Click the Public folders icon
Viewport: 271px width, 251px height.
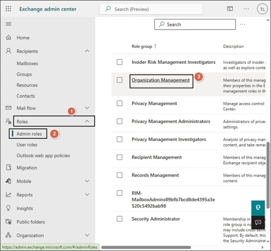[8, 222]
